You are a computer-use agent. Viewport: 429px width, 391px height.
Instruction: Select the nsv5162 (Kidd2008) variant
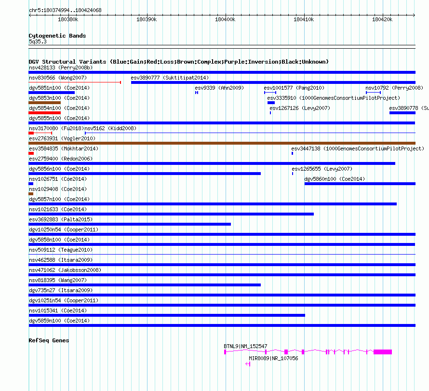pos(250,133)
